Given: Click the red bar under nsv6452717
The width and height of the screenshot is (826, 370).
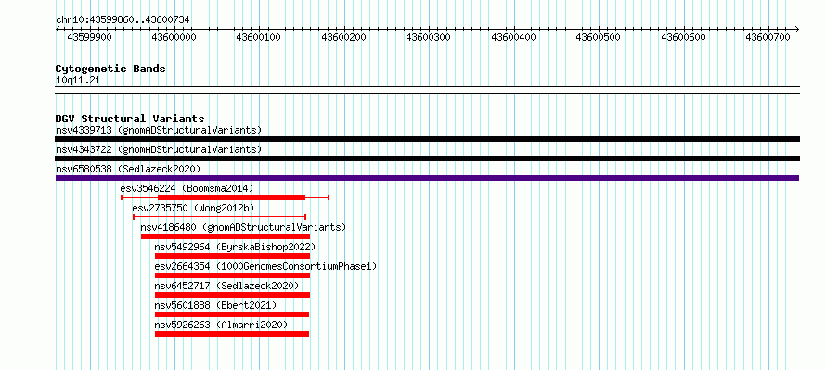Looking at the screenshot, I should [232, 295].
